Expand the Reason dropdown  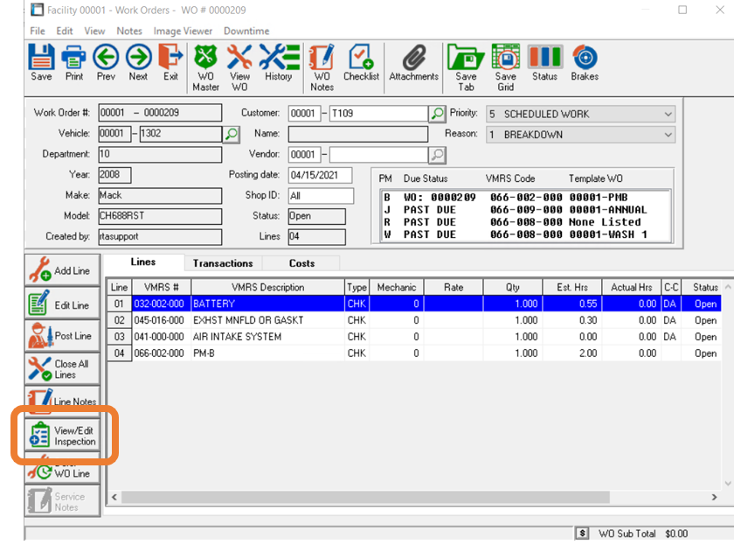(x=668, y=135)
